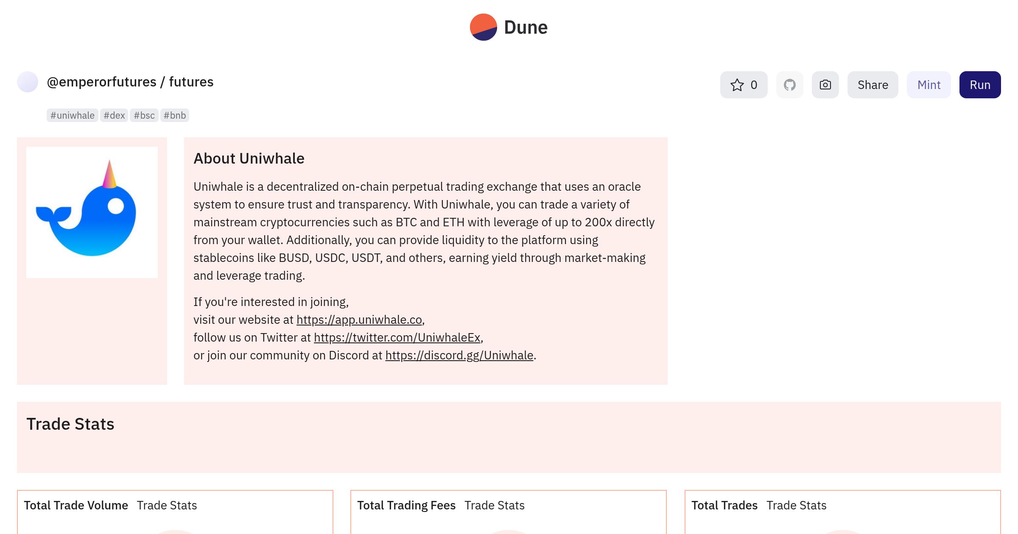
Task: Open the app.uniwhale.co website link
Action: point(359,320)
